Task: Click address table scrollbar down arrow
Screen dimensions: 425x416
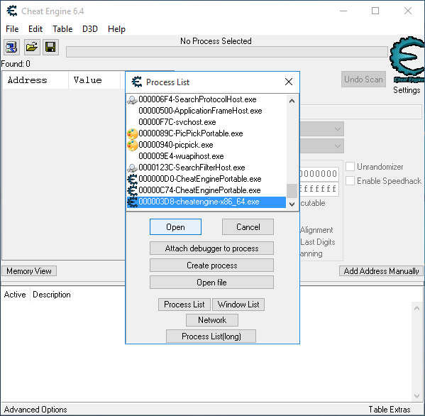Action: (x=417, y=396)
